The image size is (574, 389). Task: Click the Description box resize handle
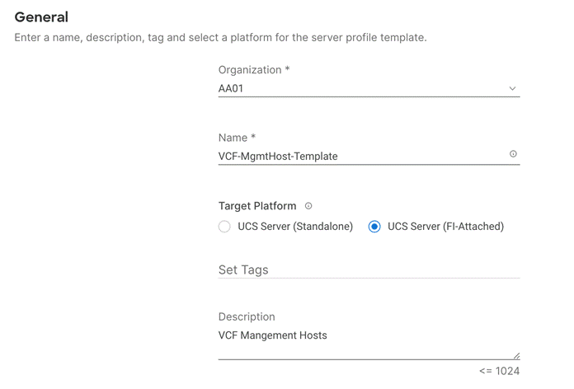[x=516, y=354]
